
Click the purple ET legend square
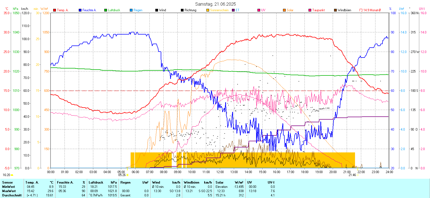pyautogui.click(x=233, y=10)
